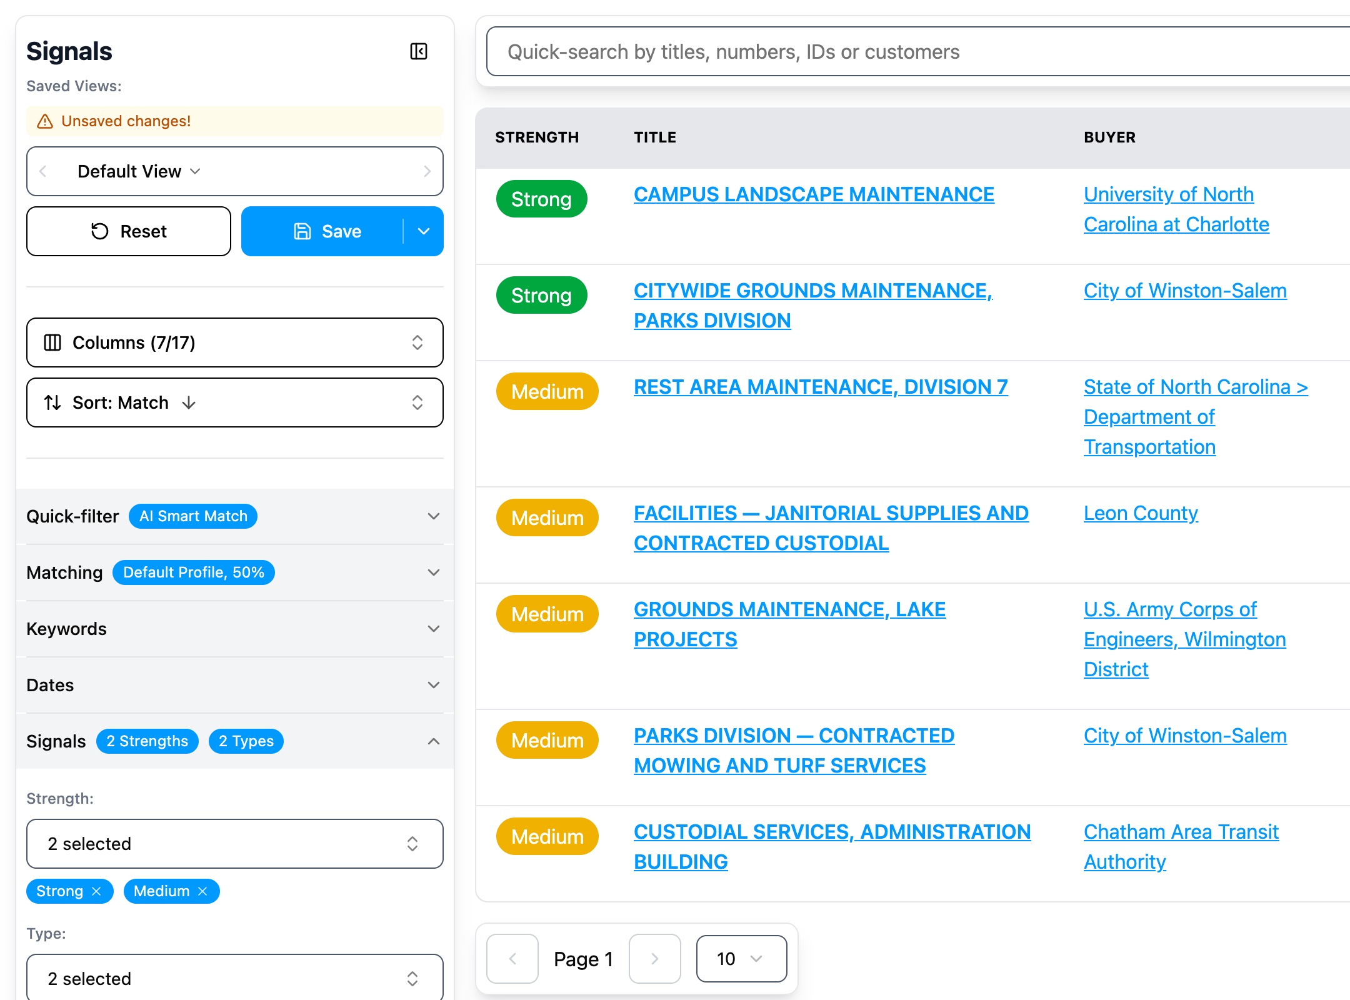Click Medium badge on Rest Area row
The width and height of the screenshot is (1350, 1000).
point(547,392)
